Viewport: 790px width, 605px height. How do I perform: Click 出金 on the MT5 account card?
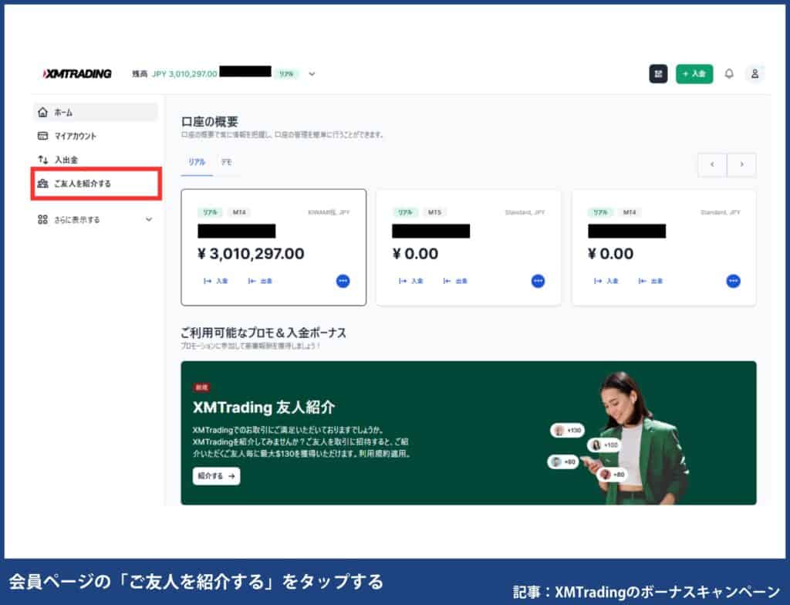coord(455,281)
